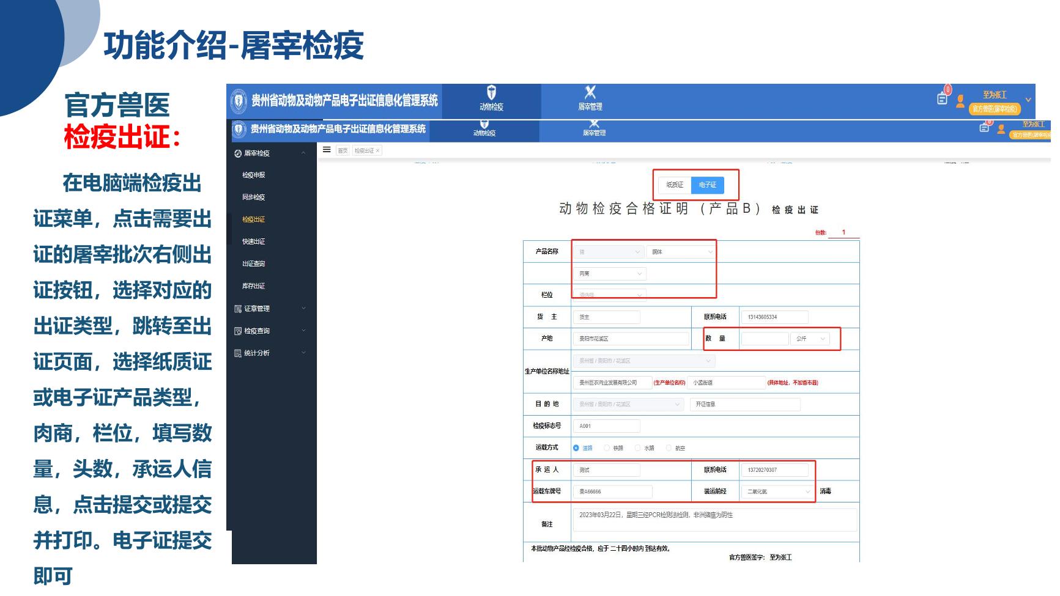Screen dimensions: 1060x596
Task: Click the 证章管理 sidebar icon
Action: 238,309
